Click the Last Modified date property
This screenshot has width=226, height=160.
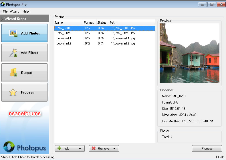coord(187,121)
